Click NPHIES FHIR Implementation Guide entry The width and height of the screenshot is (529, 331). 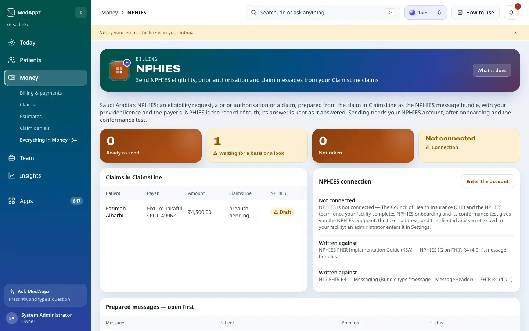(x=416, y=250)
